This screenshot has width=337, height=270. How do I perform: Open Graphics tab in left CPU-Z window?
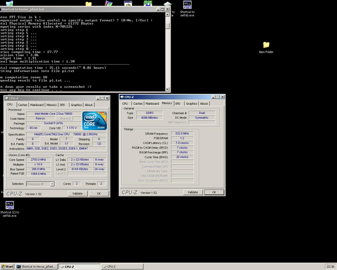point(76,105)
